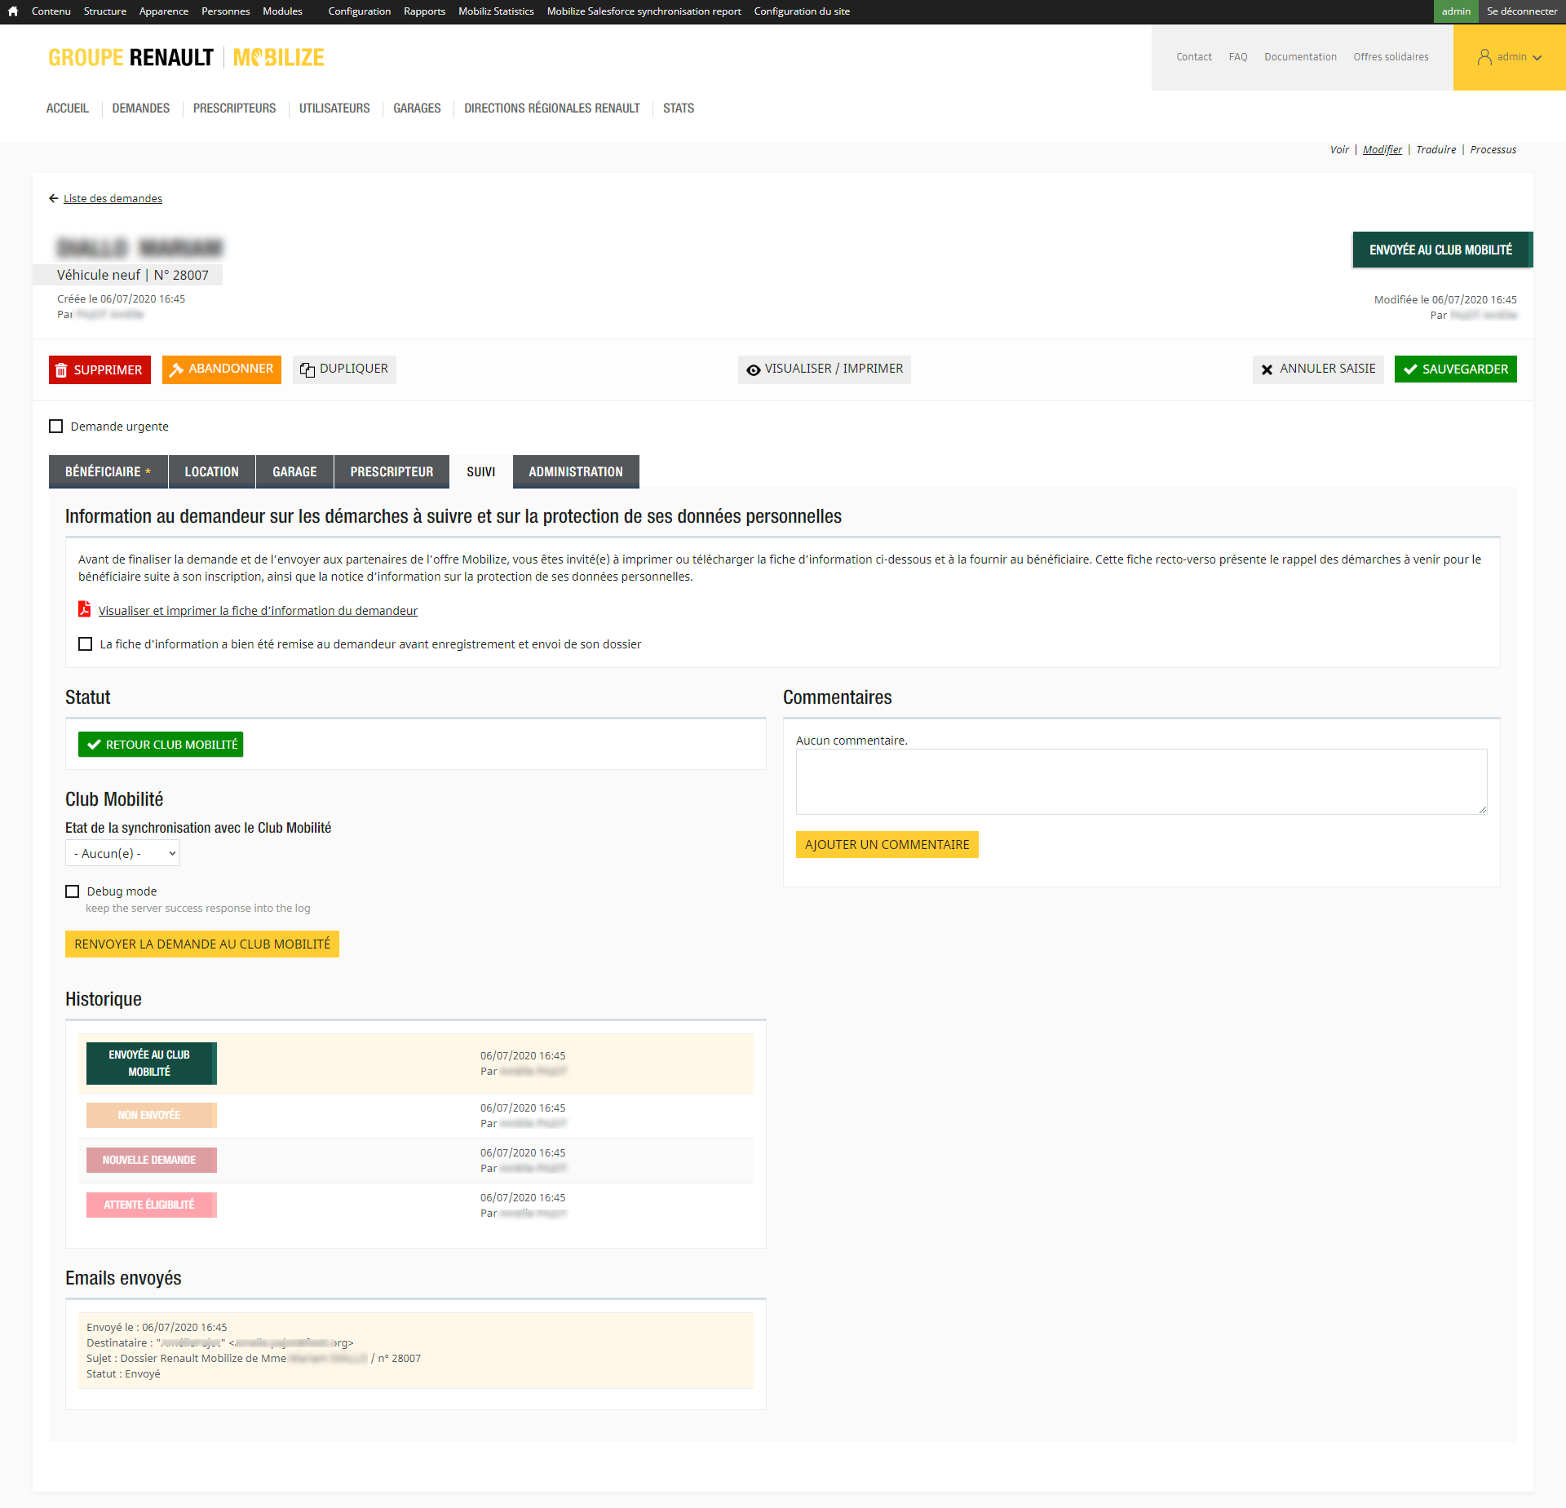This screenshot has height=1508, width=1566.
Task: Click the duplicate icon on Dupliquer
Action: click(x=307, y=369)
